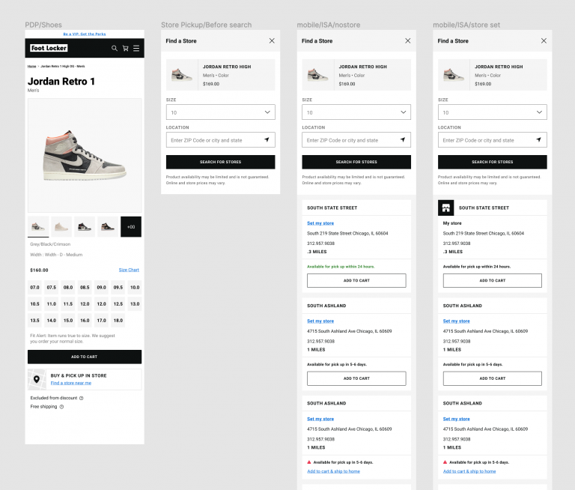This screenshot has width=575, height=490.
Task: Click Add to cart & ship to home in store set frame
Action: tap(469, 471)
